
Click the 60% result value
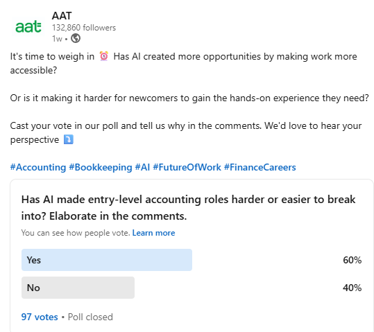[352, 260]
